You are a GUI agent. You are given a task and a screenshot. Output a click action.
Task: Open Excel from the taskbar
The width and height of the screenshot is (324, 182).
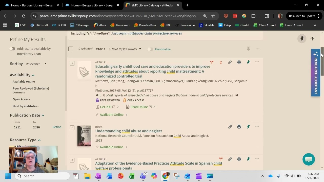pyautogui.click(x=131, y=176)
